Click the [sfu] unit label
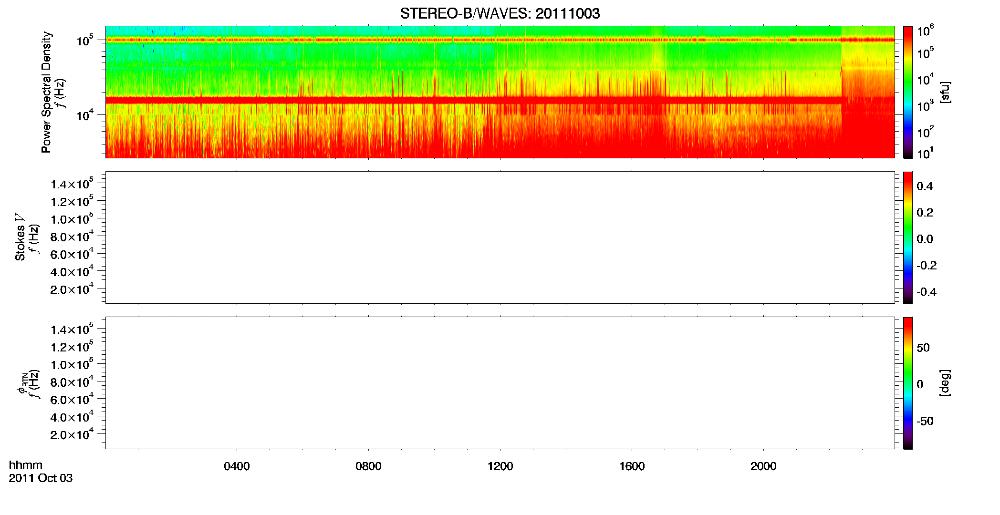Screen dimensions: 1000x515 (944, 92)
